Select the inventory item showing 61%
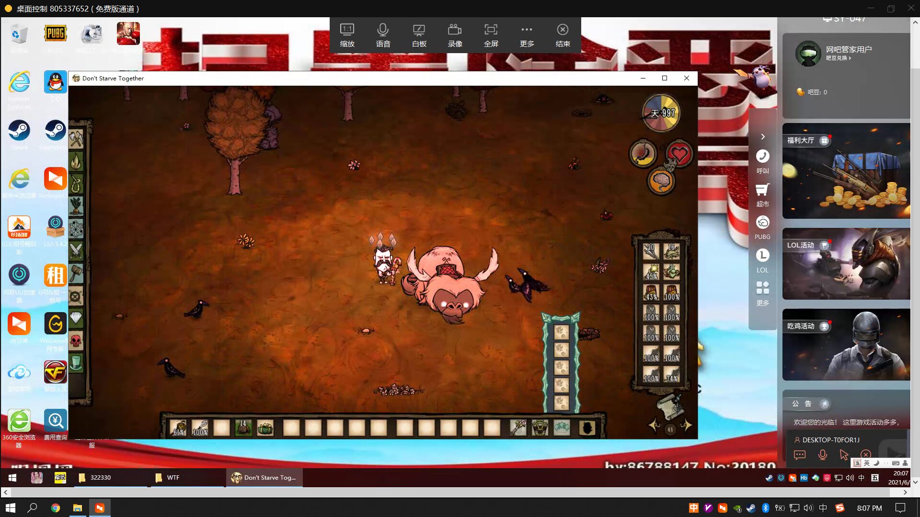 point(179,427)
